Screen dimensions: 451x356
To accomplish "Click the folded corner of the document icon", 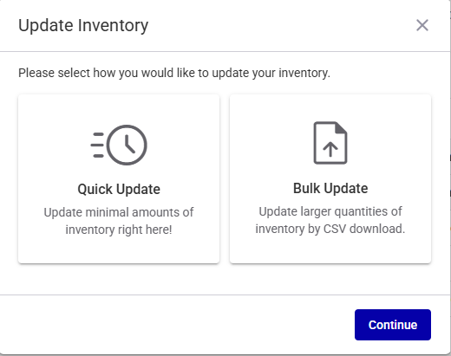I will pos(341,128).
